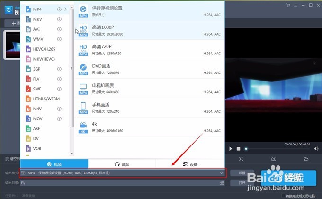Viewport: 322px width, 199px height.
Task: Click the info icon next to MOV
Action: tap(59, 118)
